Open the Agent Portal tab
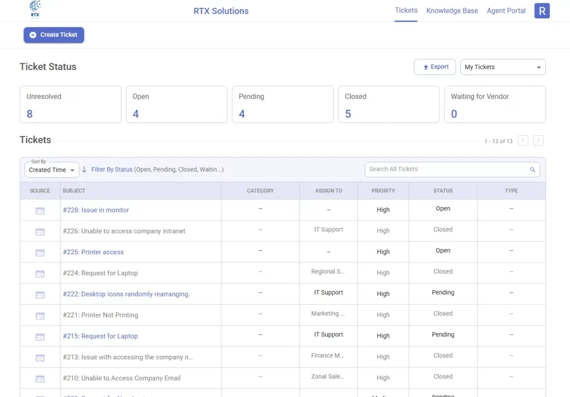Image resolution: width=570 pixels, height=397 pixels. (x=506, y=11)
